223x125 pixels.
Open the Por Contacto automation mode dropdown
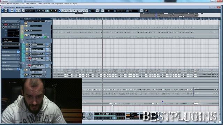[30, 11]
